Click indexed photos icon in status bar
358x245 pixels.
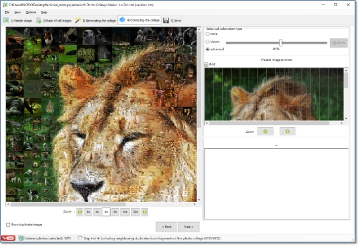[21, 238]
